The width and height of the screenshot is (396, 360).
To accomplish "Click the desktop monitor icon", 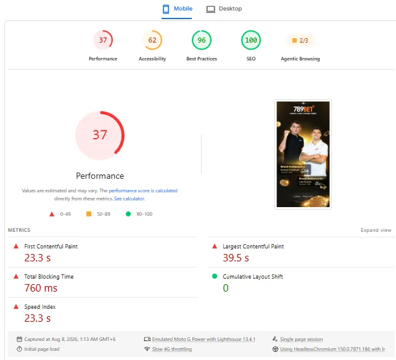I will click(x=210, y=9).
